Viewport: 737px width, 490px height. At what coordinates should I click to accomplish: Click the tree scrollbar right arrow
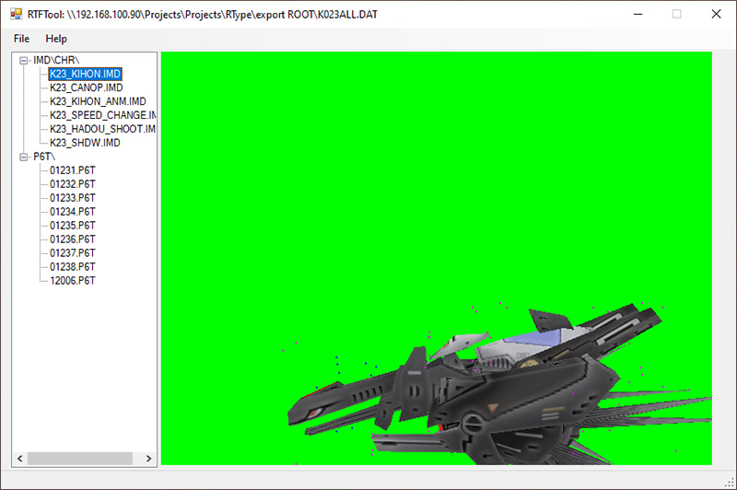pyautogui.click(x=148, y=459)
